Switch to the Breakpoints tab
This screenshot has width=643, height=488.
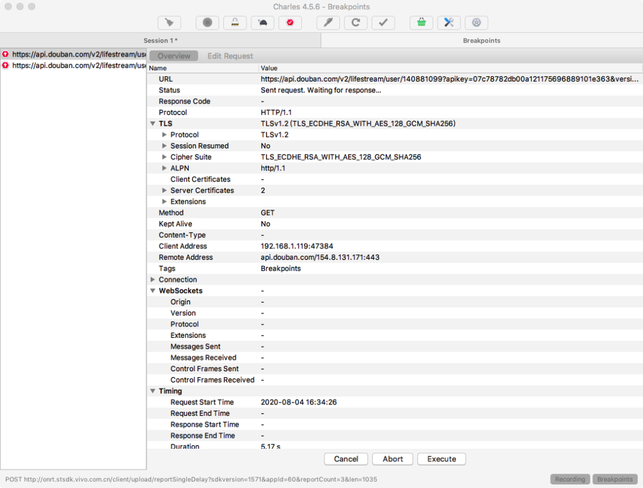coord(482,41)
